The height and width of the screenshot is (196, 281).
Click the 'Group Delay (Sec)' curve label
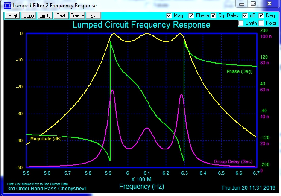point(233,161)
